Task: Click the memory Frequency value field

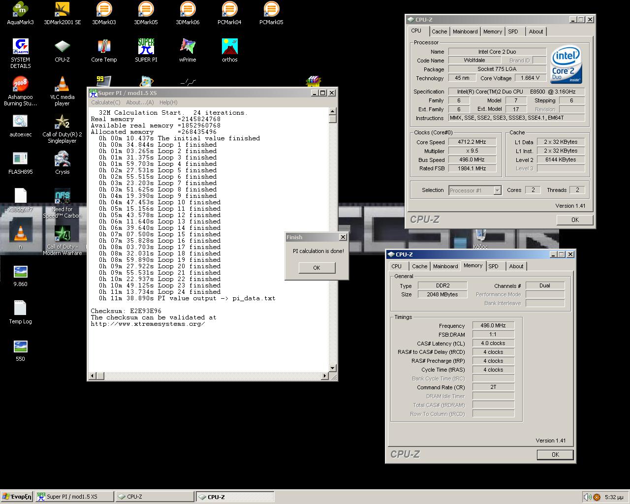Action: click(x=493, y=325)
